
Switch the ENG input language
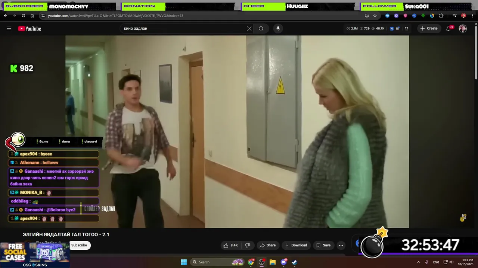[x=436, y=262]
